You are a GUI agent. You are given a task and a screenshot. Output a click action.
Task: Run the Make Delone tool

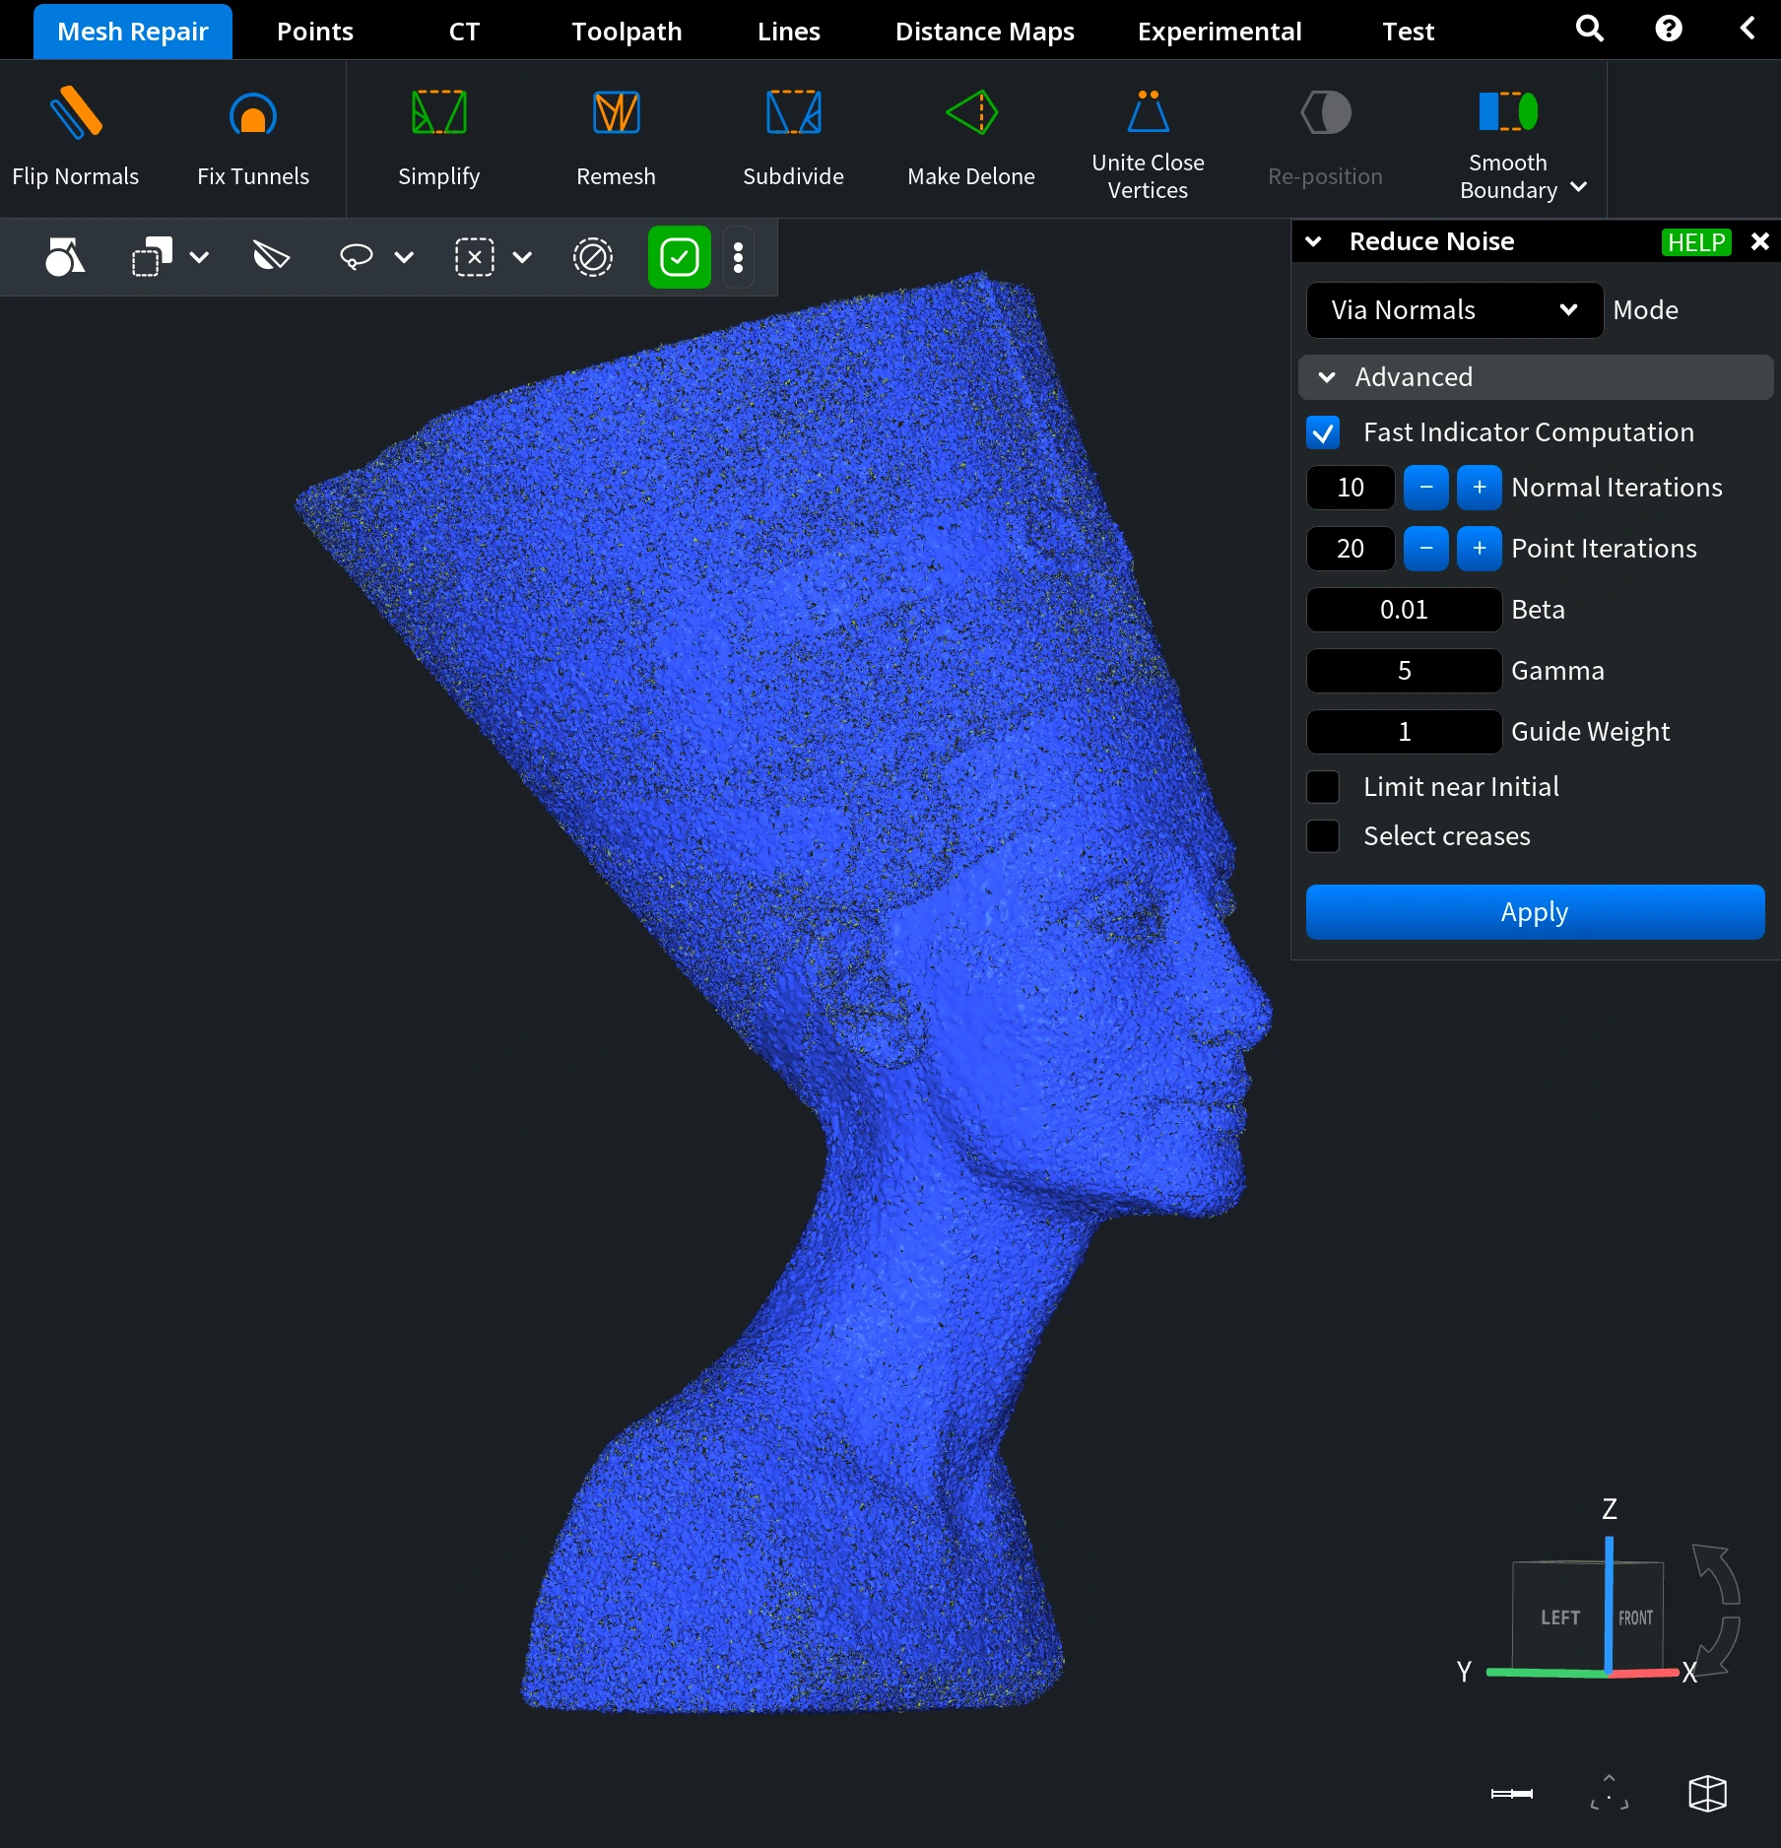971,138
